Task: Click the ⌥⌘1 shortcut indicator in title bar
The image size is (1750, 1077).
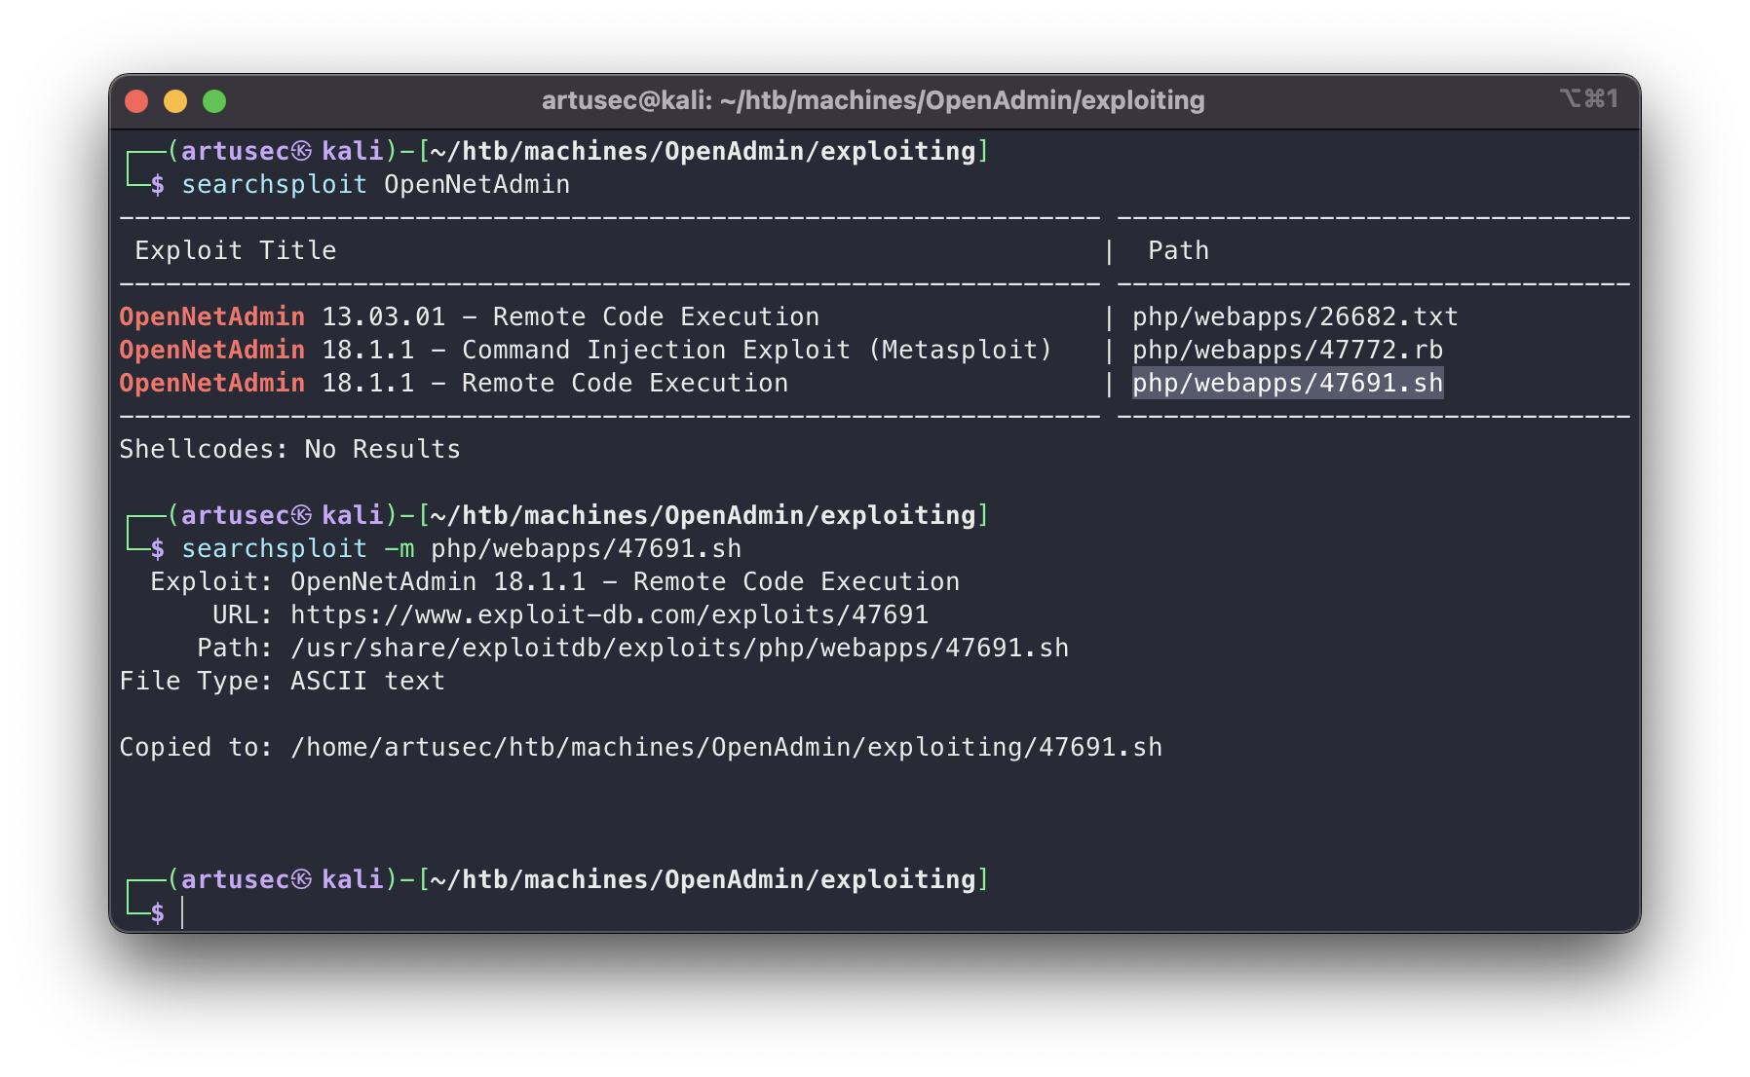Action: pos(1588,99)
